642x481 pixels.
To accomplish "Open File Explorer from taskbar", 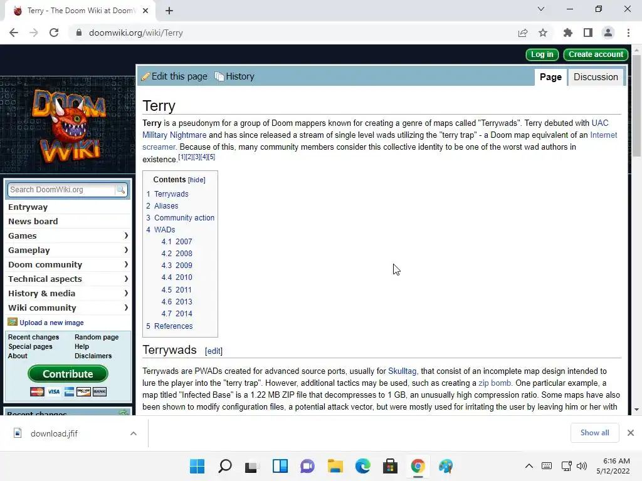I will point(335,466).
